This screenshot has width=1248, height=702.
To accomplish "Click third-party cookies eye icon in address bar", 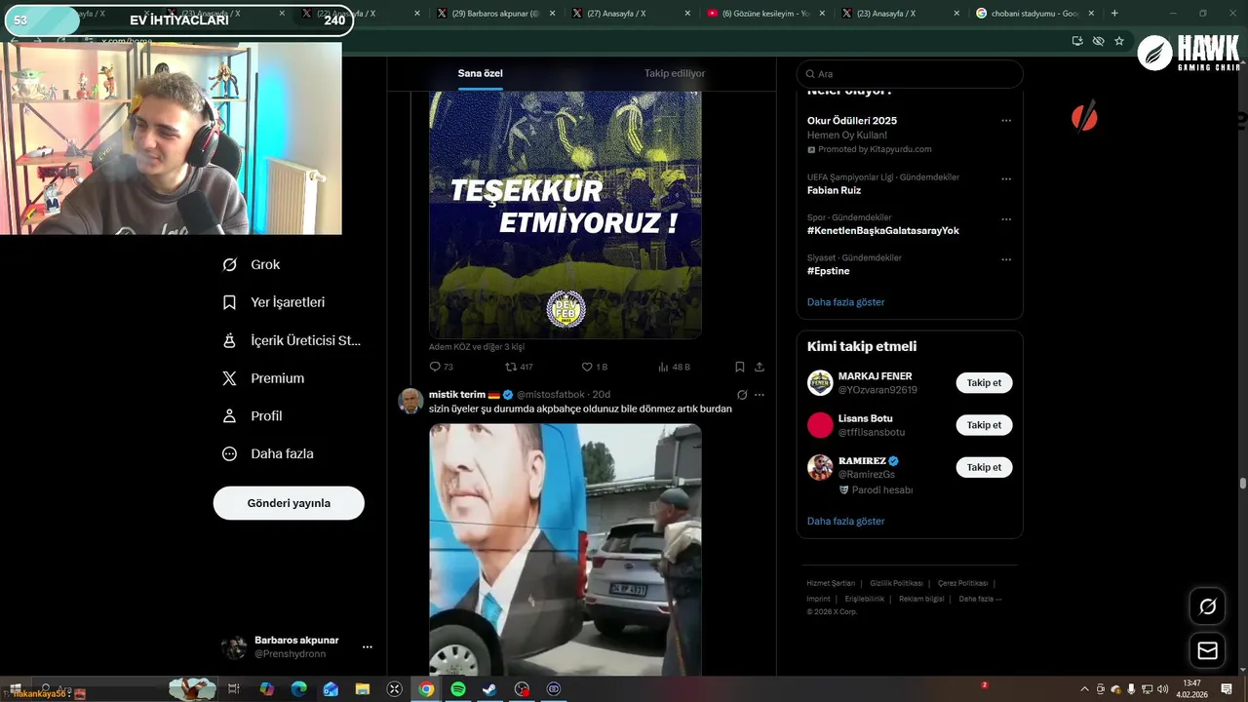I will 1098,41.
